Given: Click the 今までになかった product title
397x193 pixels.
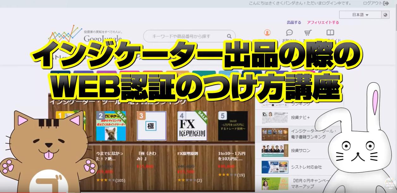Looking at the screenshot, I should (x=109, y=156).
